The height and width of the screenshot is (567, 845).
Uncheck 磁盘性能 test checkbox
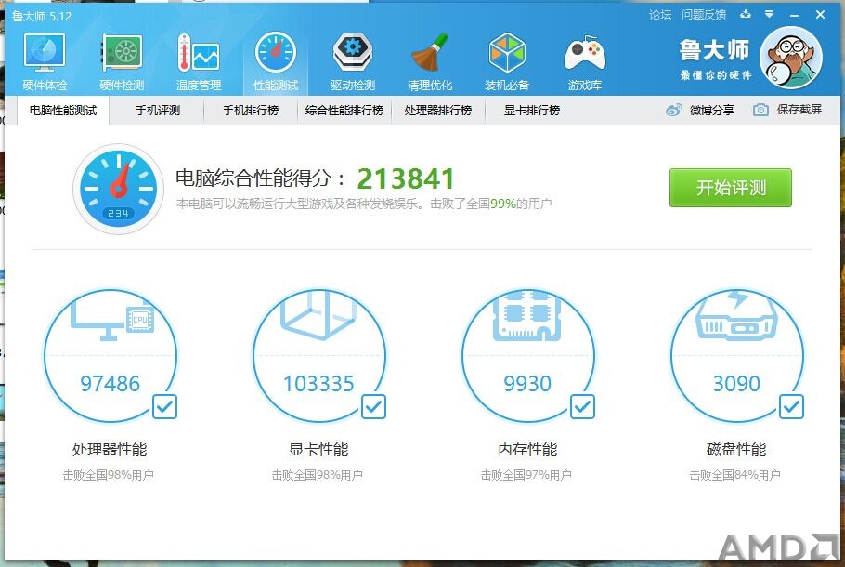[791, 407]
